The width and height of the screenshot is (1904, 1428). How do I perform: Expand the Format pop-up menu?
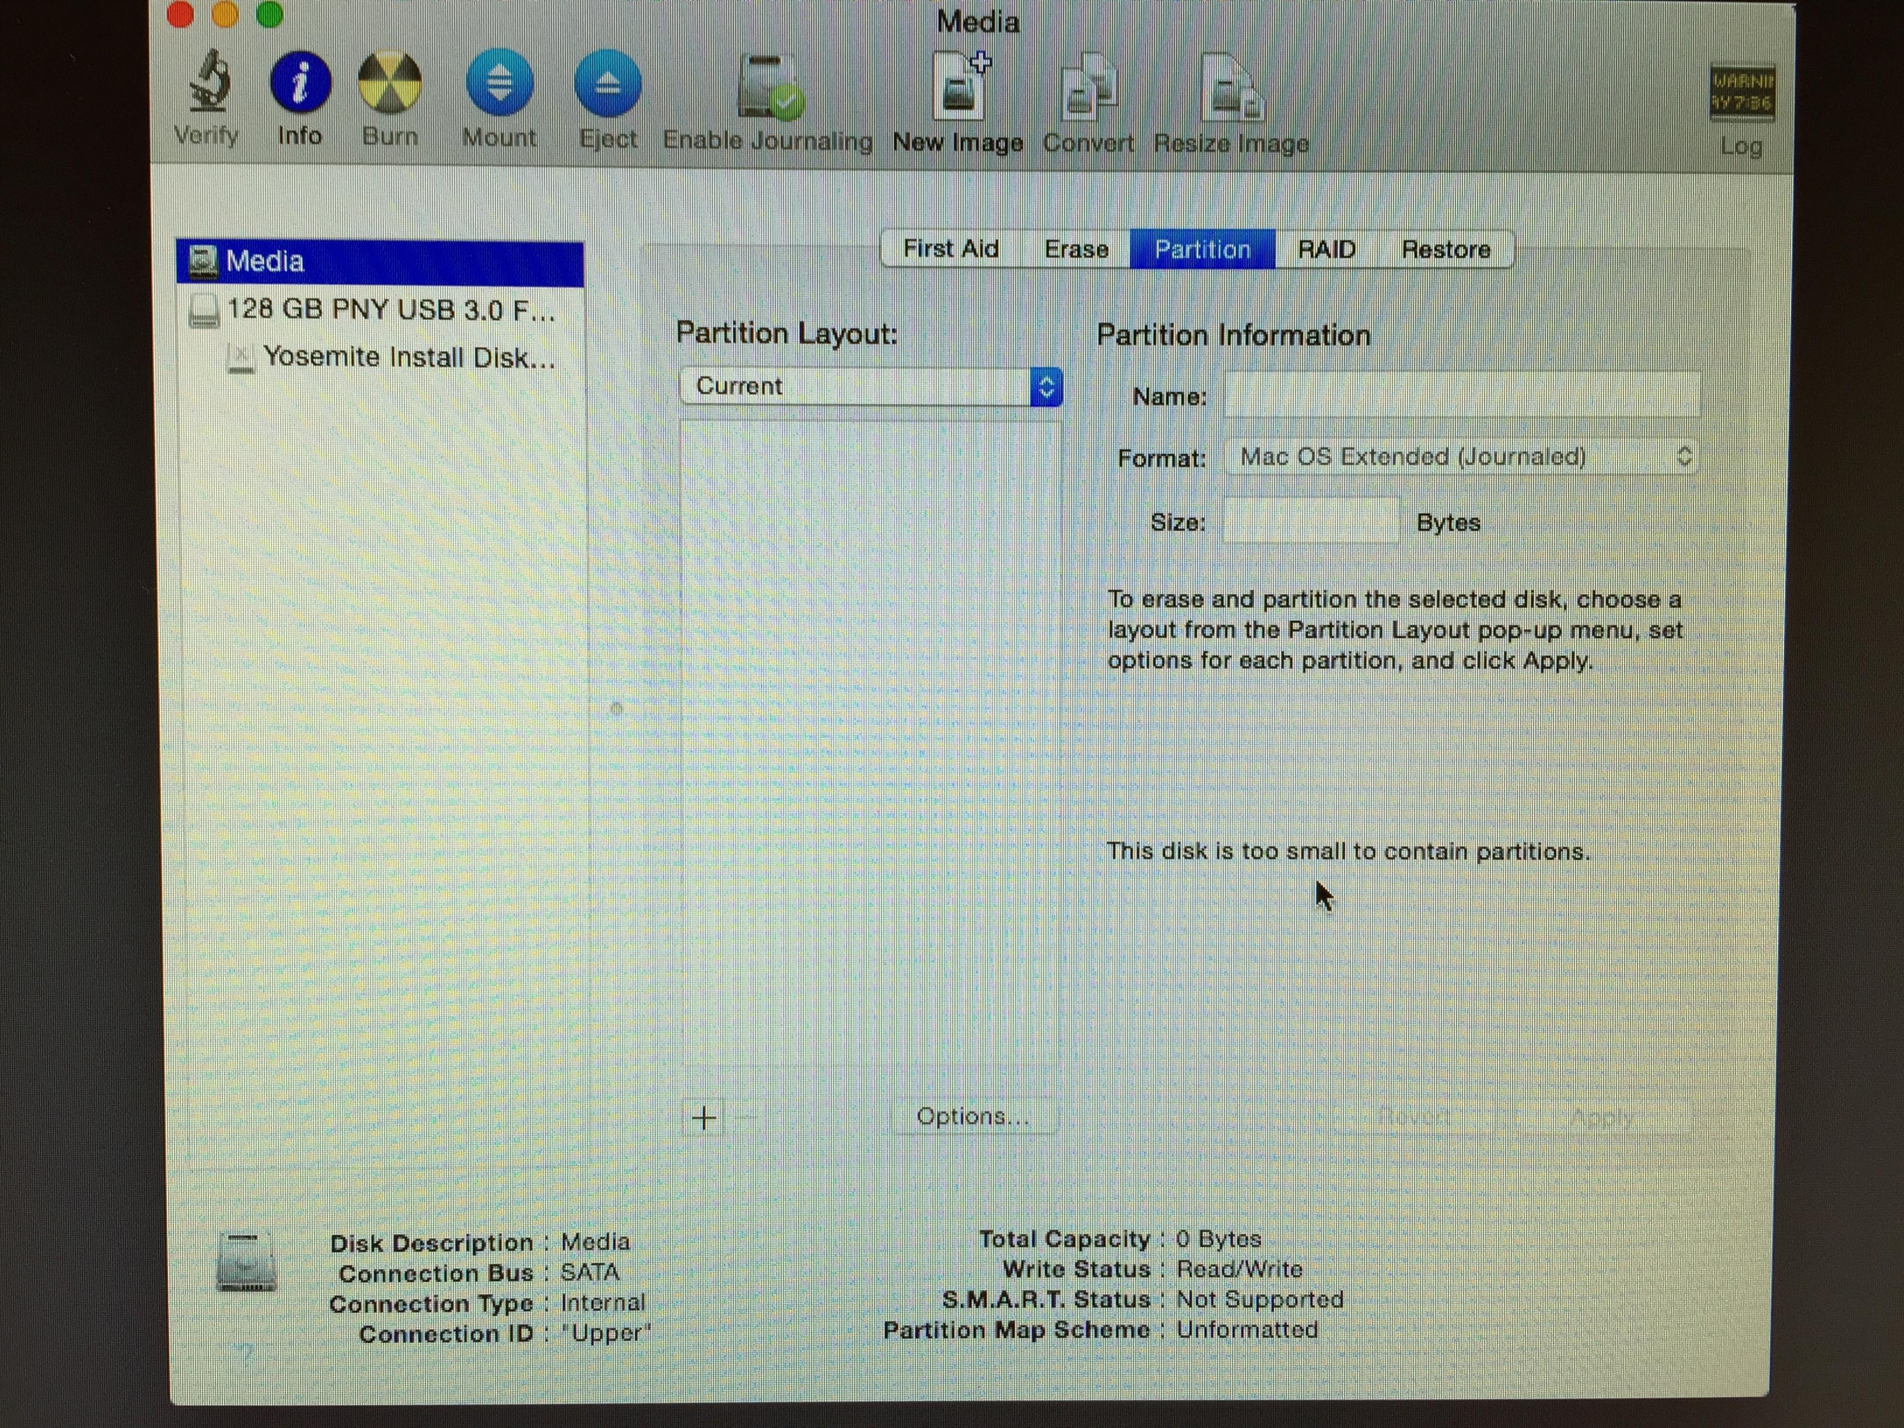(x=1462, y=457)
